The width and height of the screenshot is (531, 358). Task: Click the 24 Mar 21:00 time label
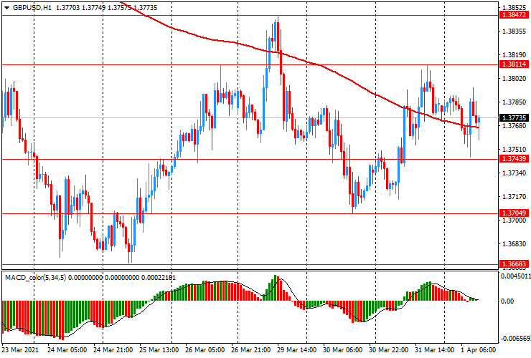pos(113,350)
